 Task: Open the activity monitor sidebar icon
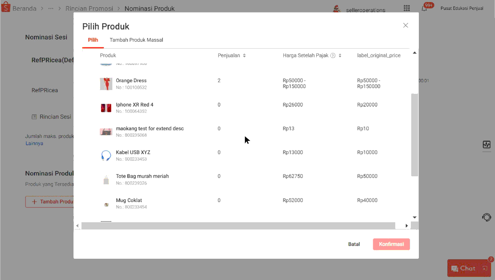click(486, 145)
